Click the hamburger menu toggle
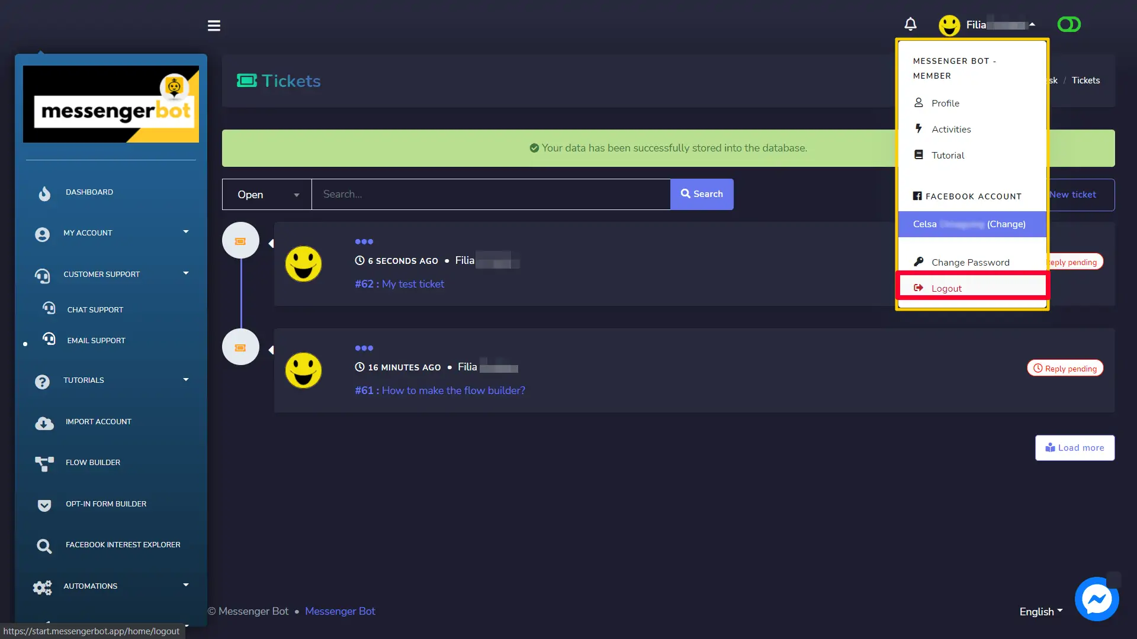Screen dimensions: 1137x639 click(x=214, y=25)
